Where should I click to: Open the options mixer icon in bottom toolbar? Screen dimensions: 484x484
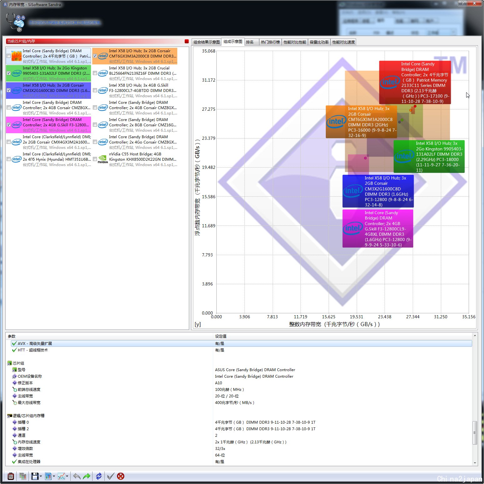click(11, 476)
